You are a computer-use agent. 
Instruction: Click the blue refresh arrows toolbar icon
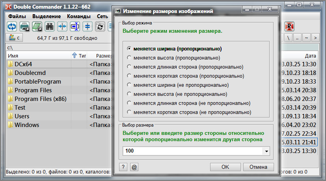click(12, 26)
